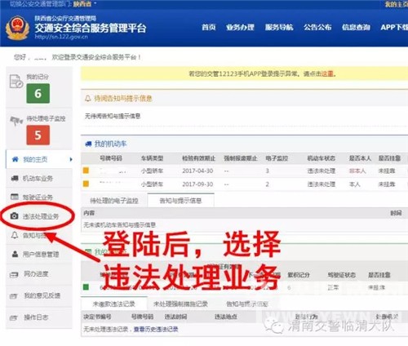Click 查看历史违法记录 link
The height and width of the screenshot is (346, 408).
tap(156, 330)
